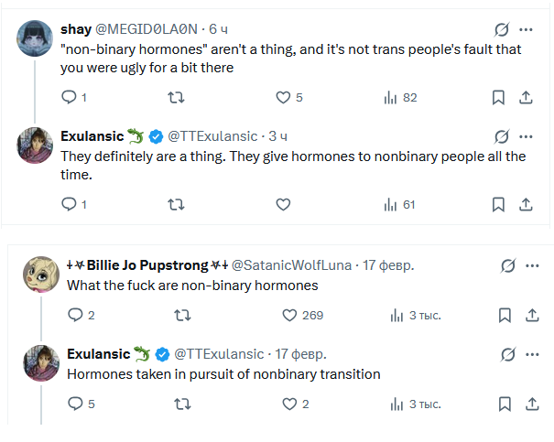Viewport: 554px width, 442px height.
Task: View analytics showing 82 views
Action: tap(391, 97)
